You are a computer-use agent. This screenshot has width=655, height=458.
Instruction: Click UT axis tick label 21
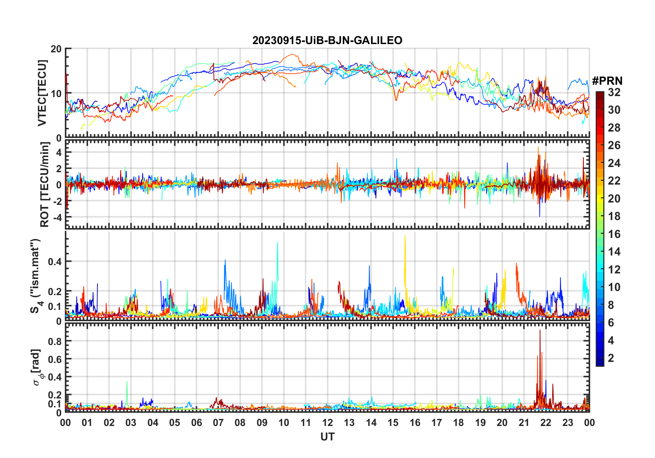point(524,423)
